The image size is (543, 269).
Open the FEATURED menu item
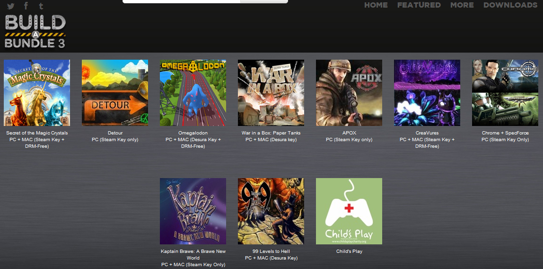pyautogui.click(x=419, y=5)
